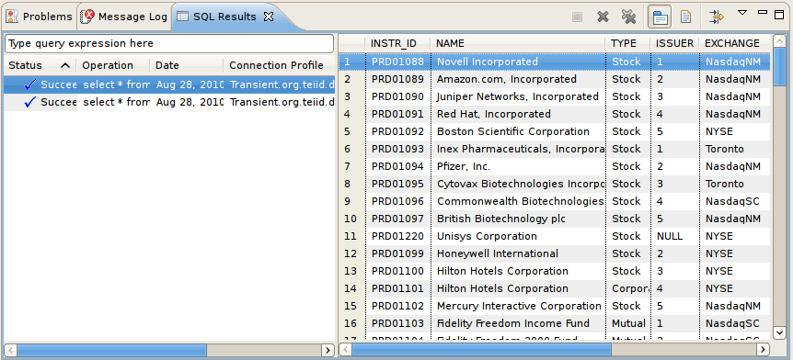
Task: Click the history list scroll-right arrow
Action: click(328, 350)
